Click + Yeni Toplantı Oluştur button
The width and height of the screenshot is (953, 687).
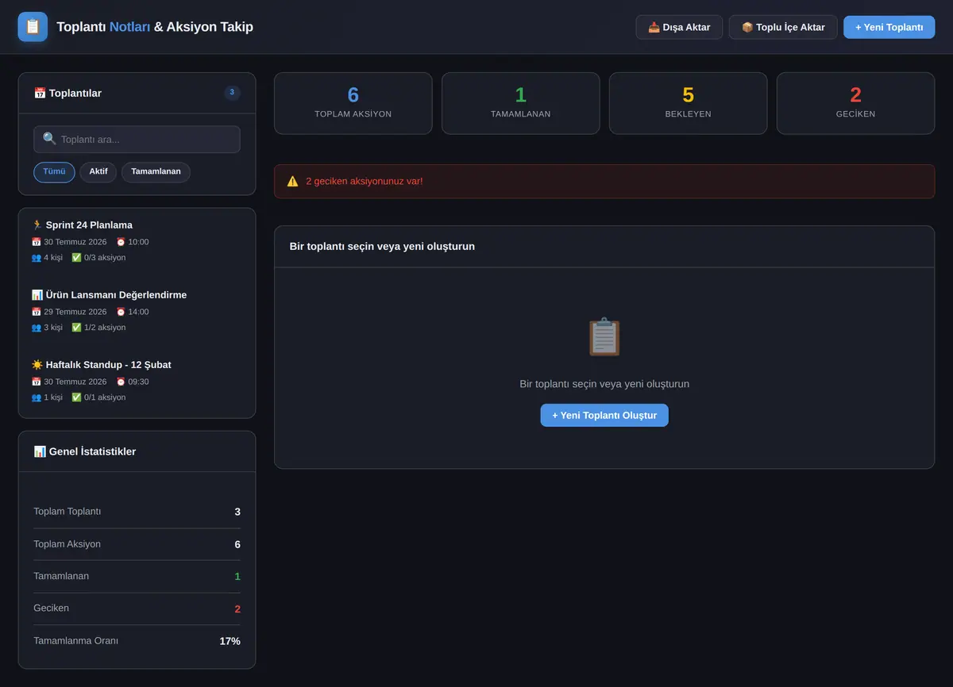click(604, 415)
